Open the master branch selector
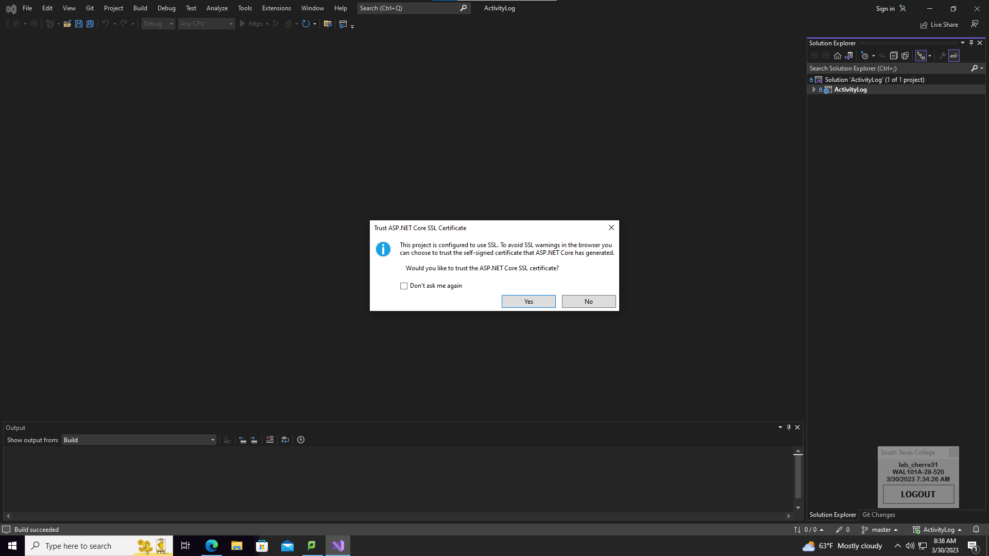Screen dimensions: 989x556 880,529
